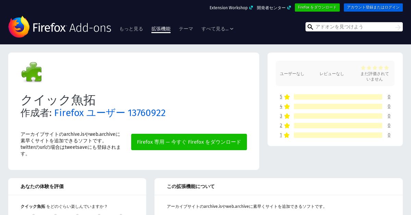Click the description under この拡張機能について
411x215 pixels.
coord(246,206)
